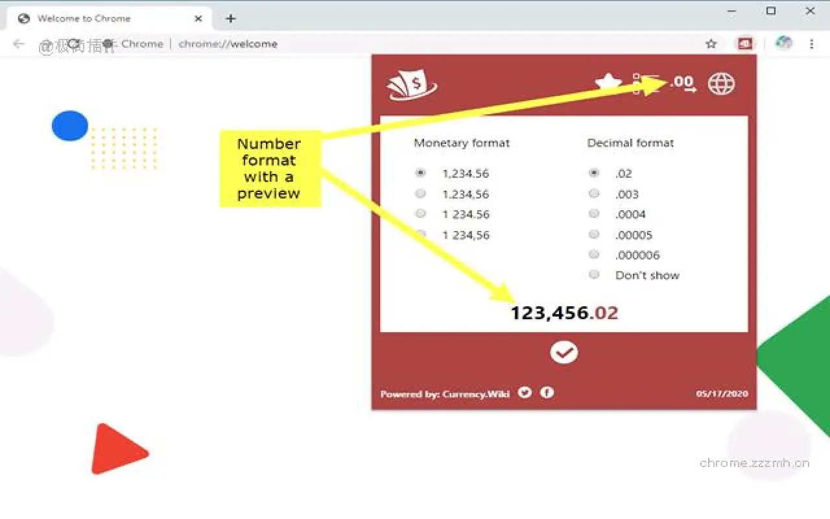Select monetary format 1 234.56
The height and width of the screenshot is (519, 830).
click(421, 213)
